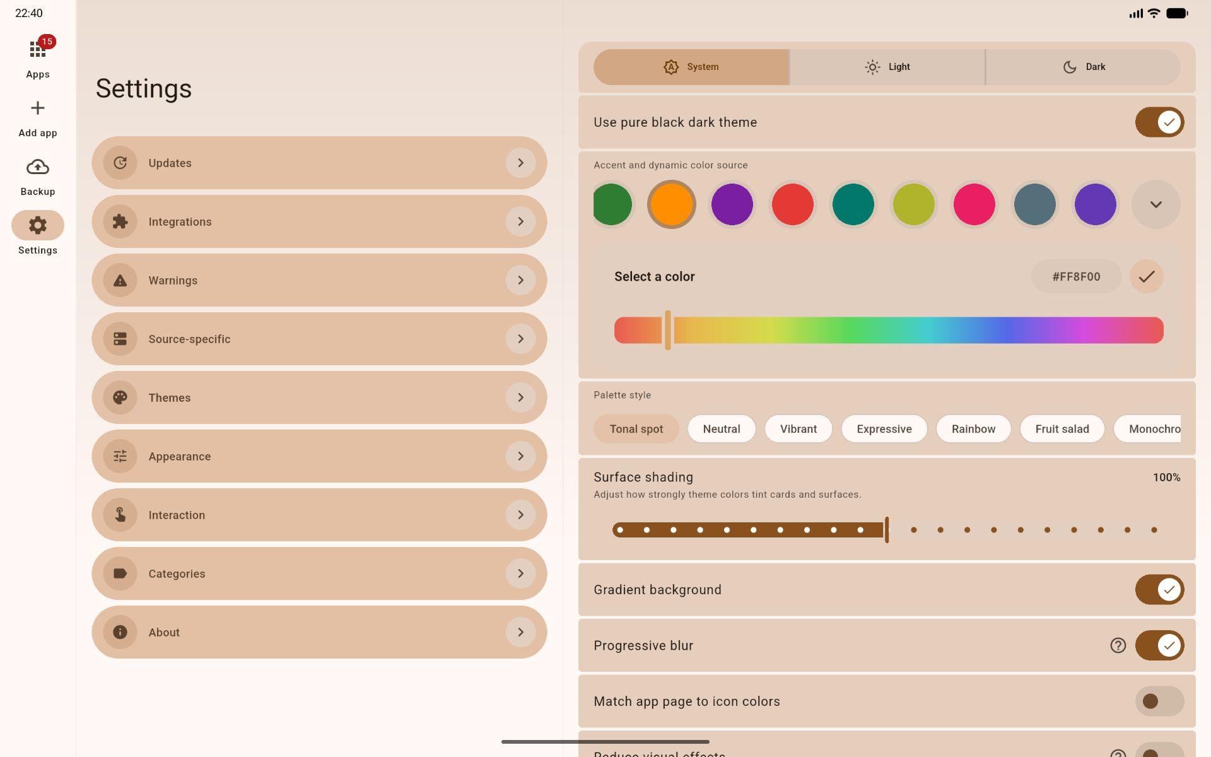Turn off Progressive blur switch

(1159, 645)
